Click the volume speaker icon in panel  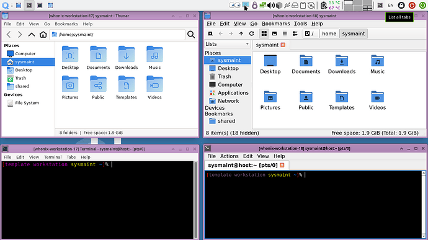tap(271, 5)
